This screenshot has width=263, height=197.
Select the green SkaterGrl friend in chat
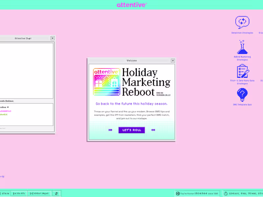(x=4, y=115)
